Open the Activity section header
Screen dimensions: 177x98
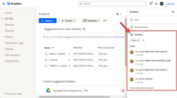point(136,35)
